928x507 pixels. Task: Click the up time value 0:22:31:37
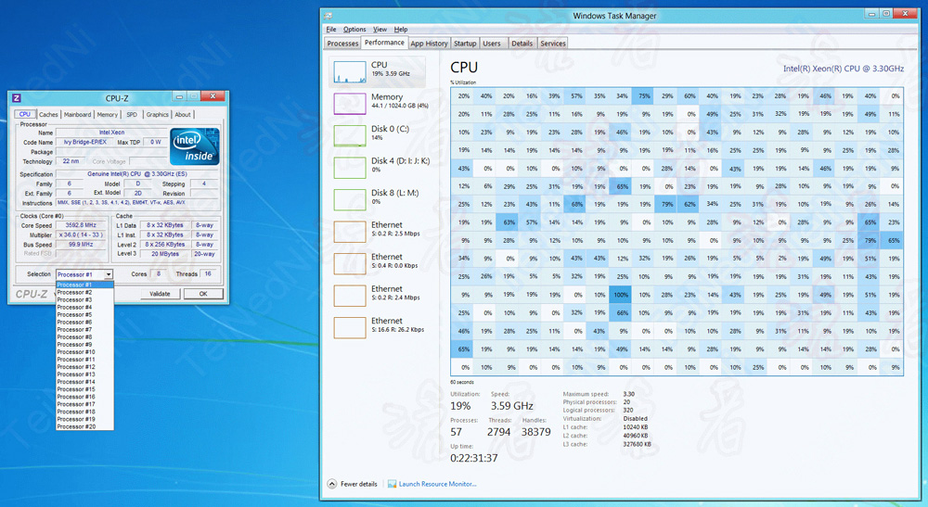click(473, 458)
